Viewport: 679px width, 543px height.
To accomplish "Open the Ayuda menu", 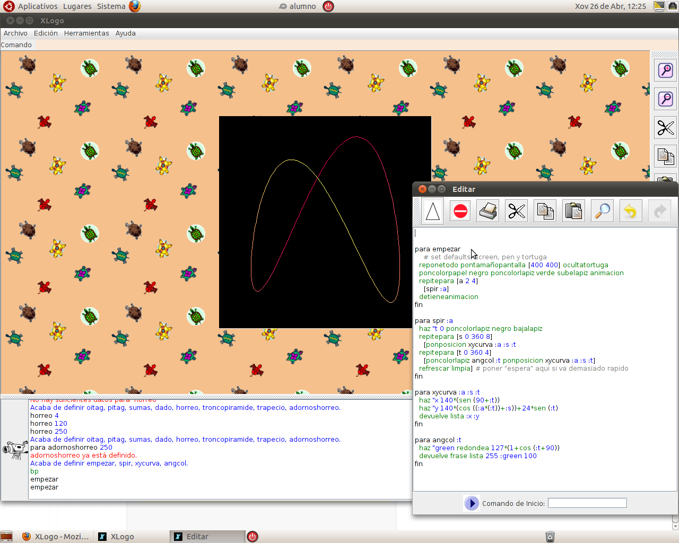I will tap(126, 33).
